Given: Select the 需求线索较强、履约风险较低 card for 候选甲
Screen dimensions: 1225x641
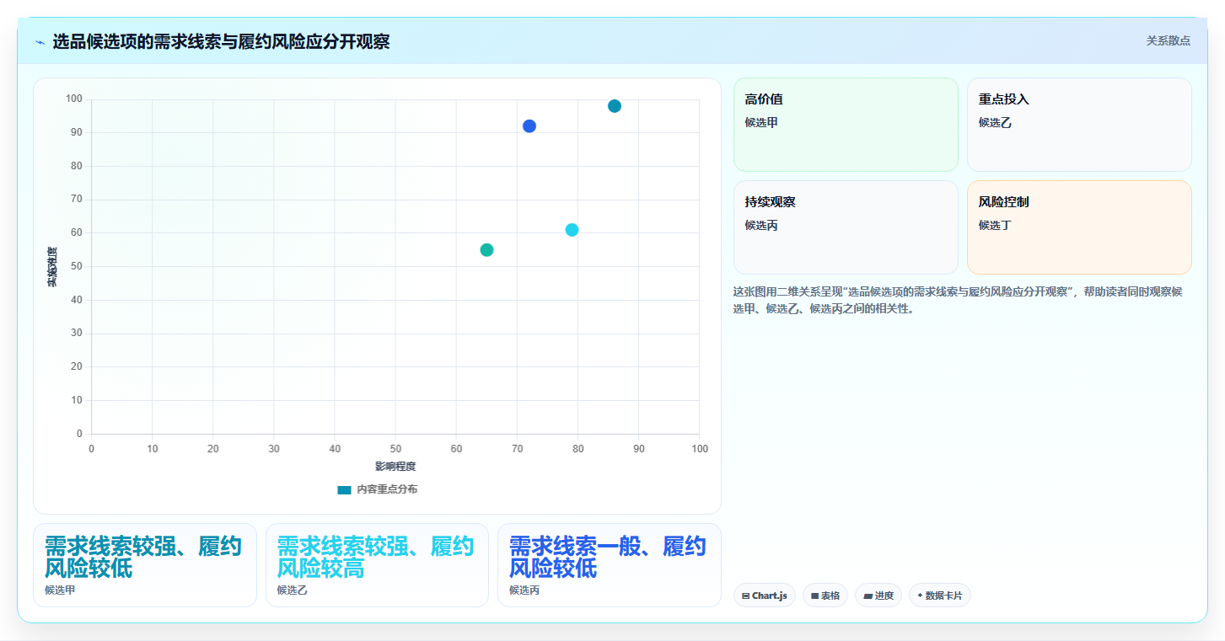Looking at the screenshot, I should coord(145,565).
